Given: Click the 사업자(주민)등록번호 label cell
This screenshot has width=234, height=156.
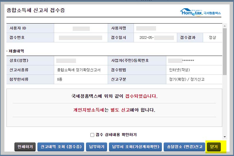Looking at the screenshot, I should (137, 61).
